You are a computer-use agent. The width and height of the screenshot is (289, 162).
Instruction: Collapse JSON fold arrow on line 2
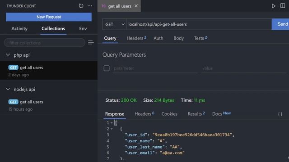112,129
